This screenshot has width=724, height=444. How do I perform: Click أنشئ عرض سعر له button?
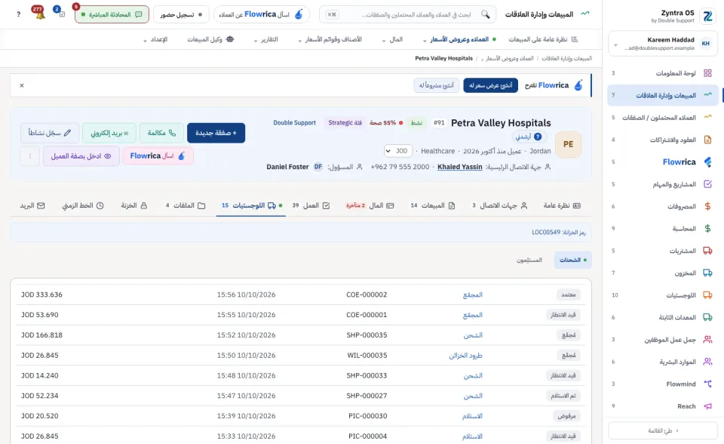pos(491,85)
